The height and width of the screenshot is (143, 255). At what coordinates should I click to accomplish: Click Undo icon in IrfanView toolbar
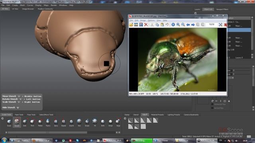pyautogui.click(x=167, y=25)
